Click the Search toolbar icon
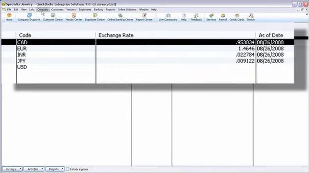This screenshot has width=309, height=173. coord(251,17)
